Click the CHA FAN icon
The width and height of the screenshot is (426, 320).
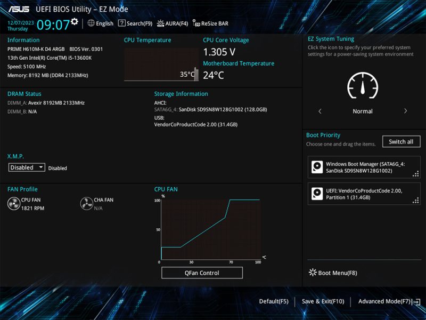click(x=87, y=204)
